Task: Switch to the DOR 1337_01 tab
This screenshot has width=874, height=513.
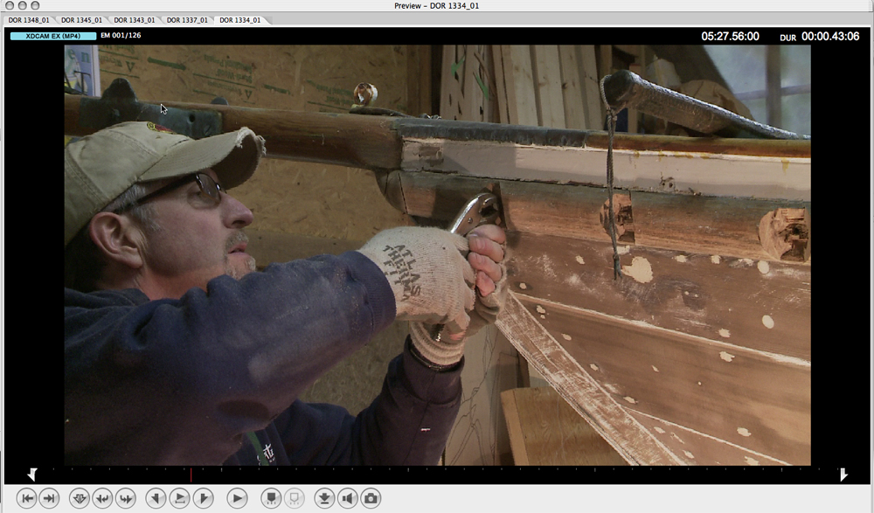Action: 187,19
